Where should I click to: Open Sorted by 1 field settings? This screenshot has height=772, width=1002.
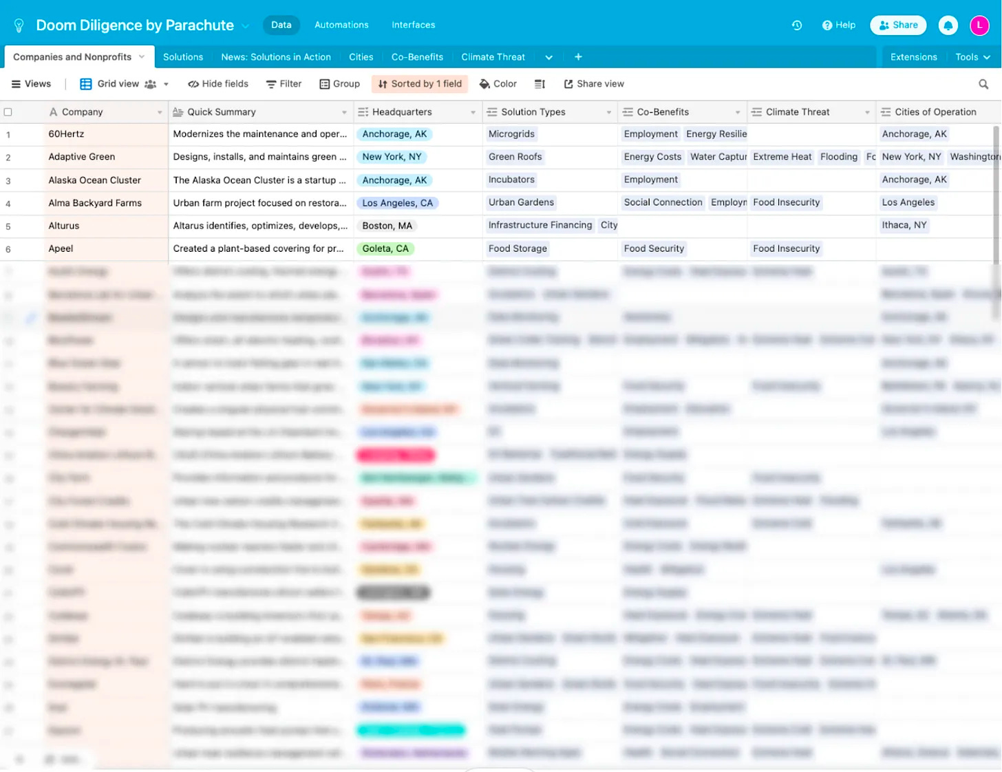(420, 84)
